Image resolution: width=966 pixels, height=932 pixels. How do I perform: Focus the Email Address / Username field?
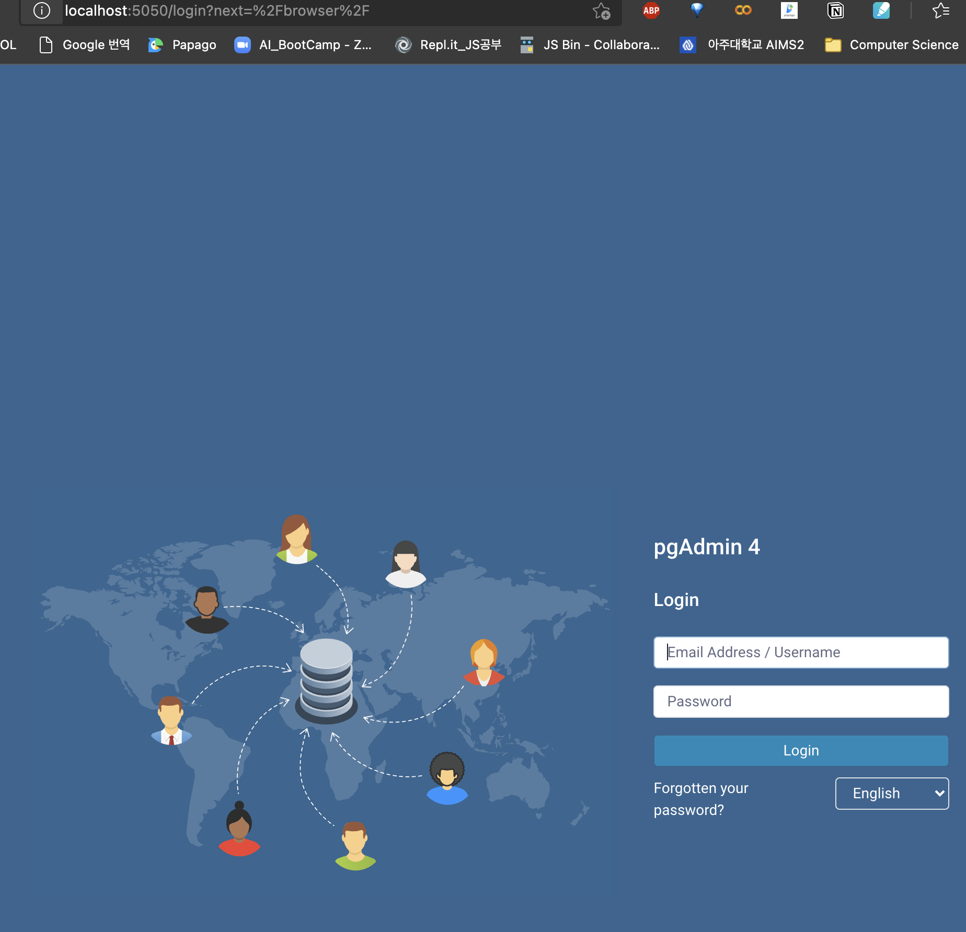point(801,652)
